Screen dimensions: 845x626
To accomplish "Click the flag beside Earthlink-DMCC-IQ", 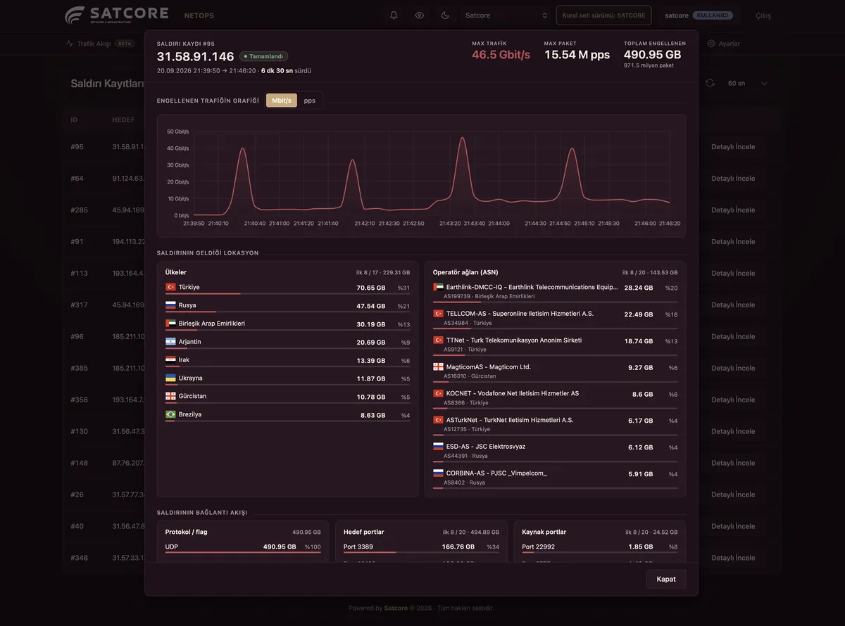I will point(438,287).
